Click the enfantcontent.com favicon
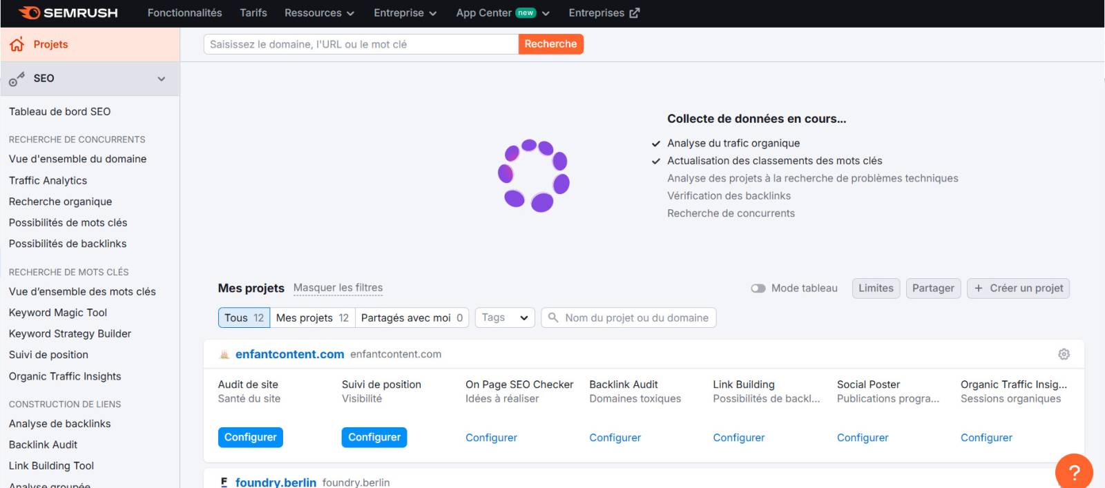Image resolution: width=1105 pixels, height=488 pixels. 224,354
